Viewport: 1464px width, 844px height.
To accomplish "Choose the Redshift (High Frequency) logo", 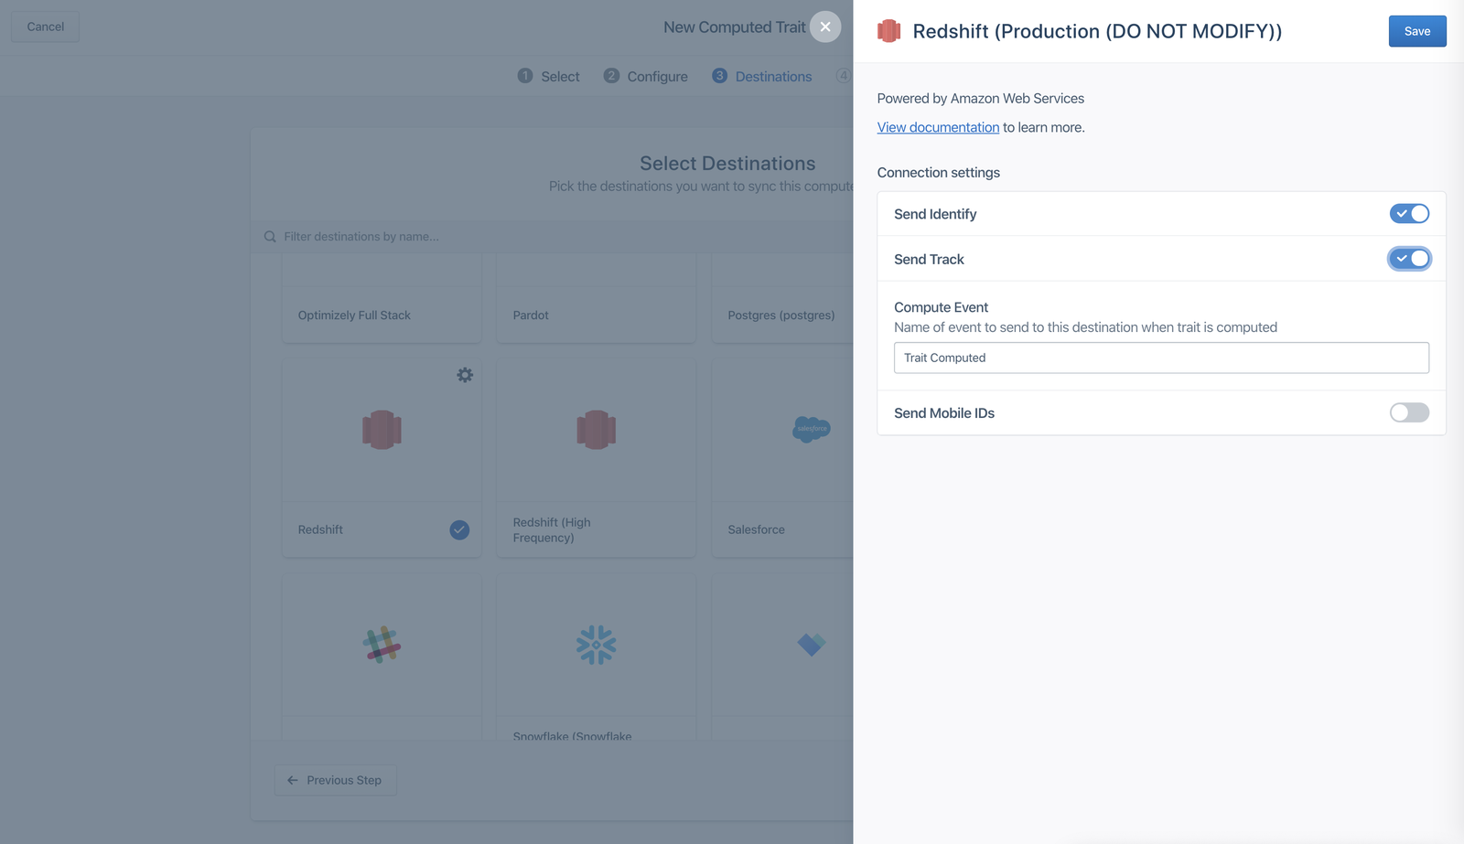I will (596, 430).
